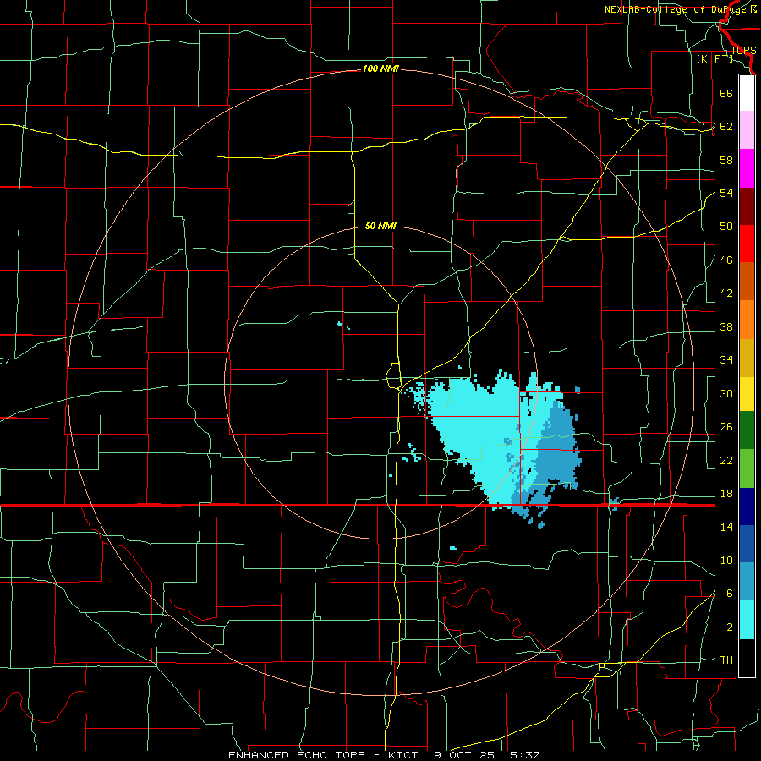The width and height of the screenshot is (761, 761).
Task: Click the "22" legend value
Action: point(726,461)
